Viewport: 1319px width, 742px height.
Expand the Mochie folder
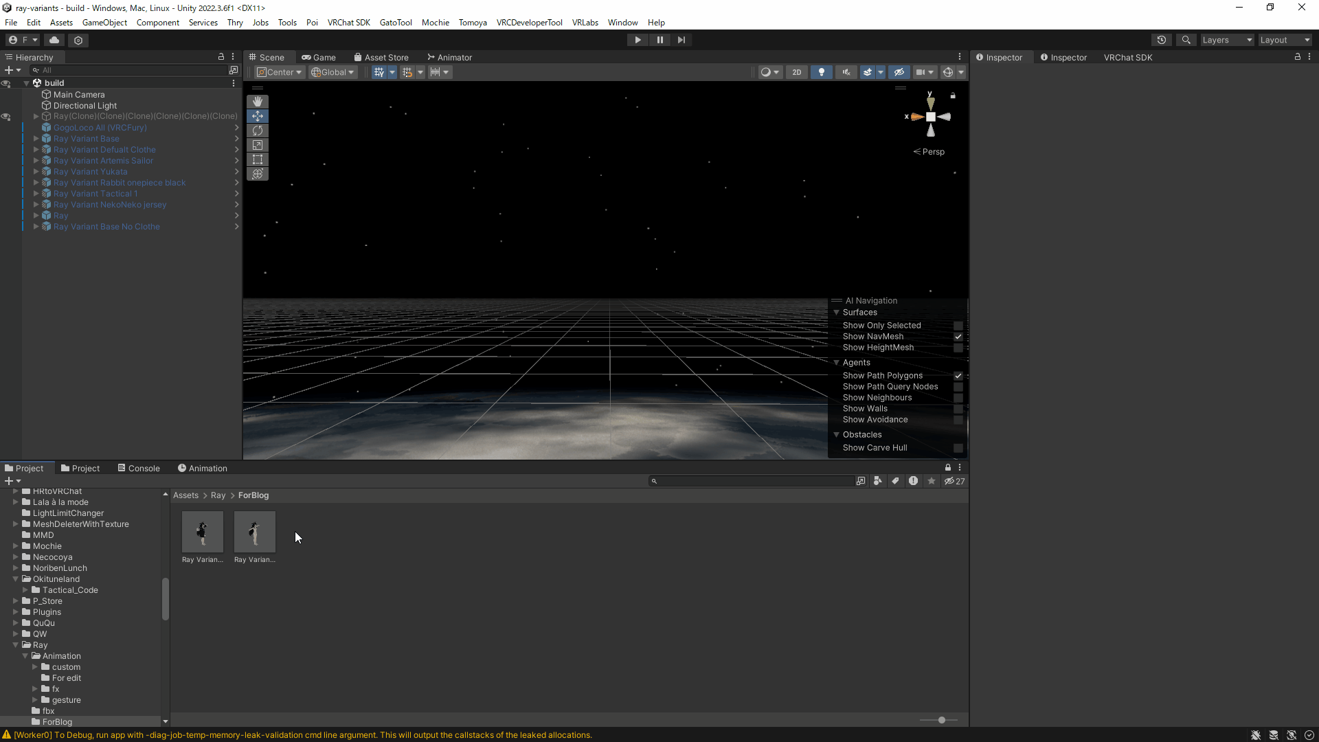tap(15, 546)
